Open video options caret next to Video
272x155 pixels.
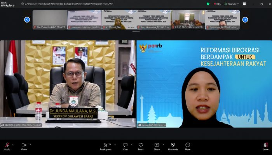31,145
